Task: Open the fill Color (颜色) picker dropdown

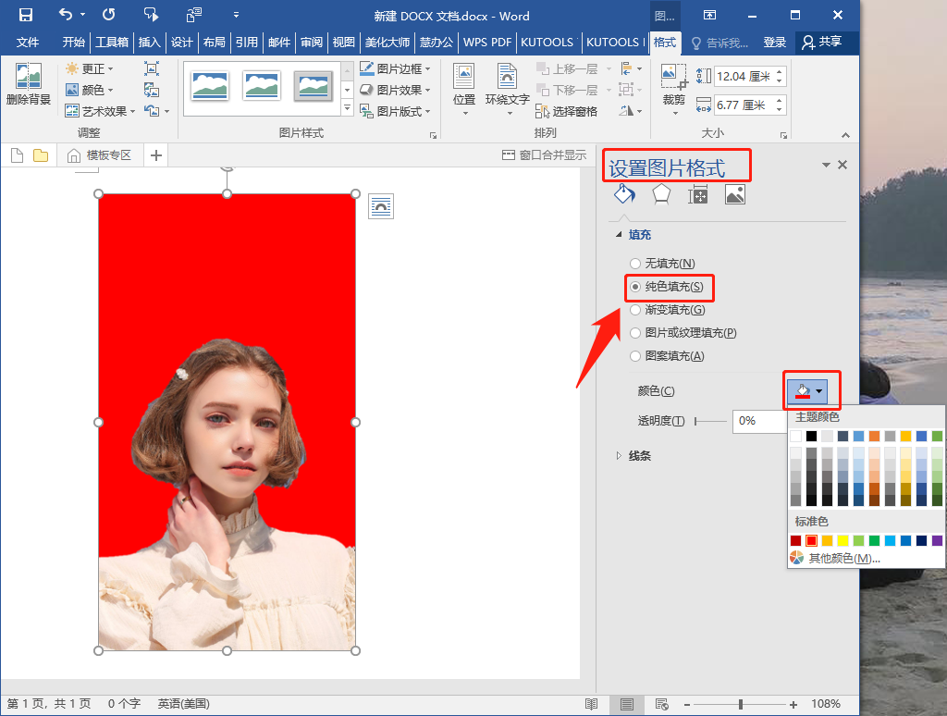Action: click(808, 391)
